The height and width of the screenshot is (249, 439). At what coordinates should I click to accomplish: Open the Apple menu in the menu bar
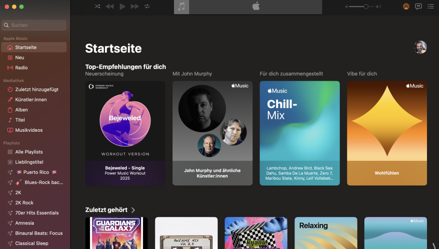pos(255,6)
